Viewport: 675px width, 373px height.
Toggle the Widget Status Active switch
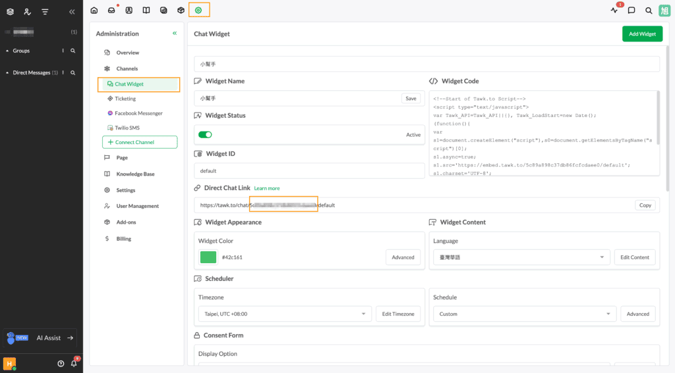pyautogui.click(x=205, y=134)
